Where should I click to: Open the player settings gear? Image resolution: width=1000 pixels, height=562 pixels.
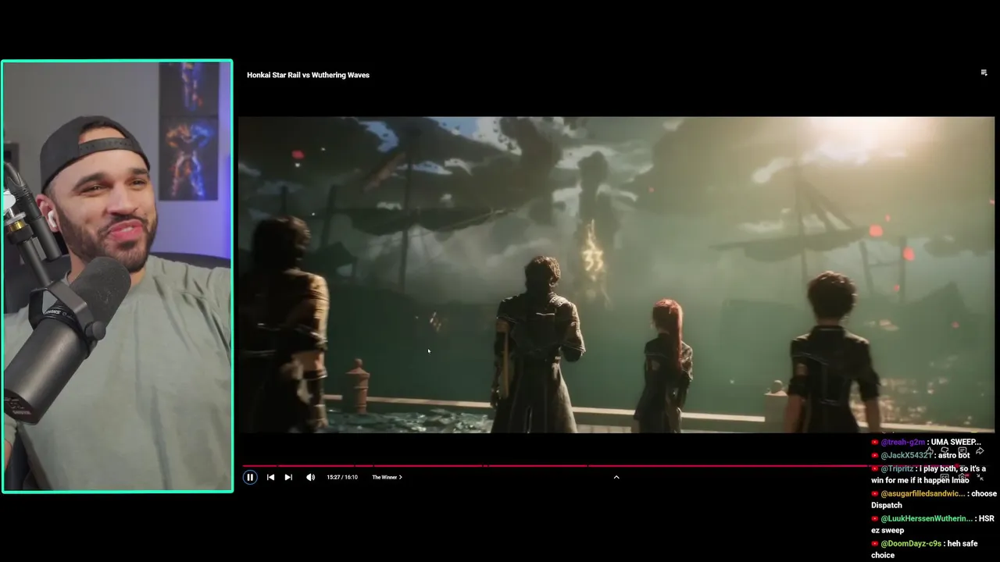coord(962,477)
